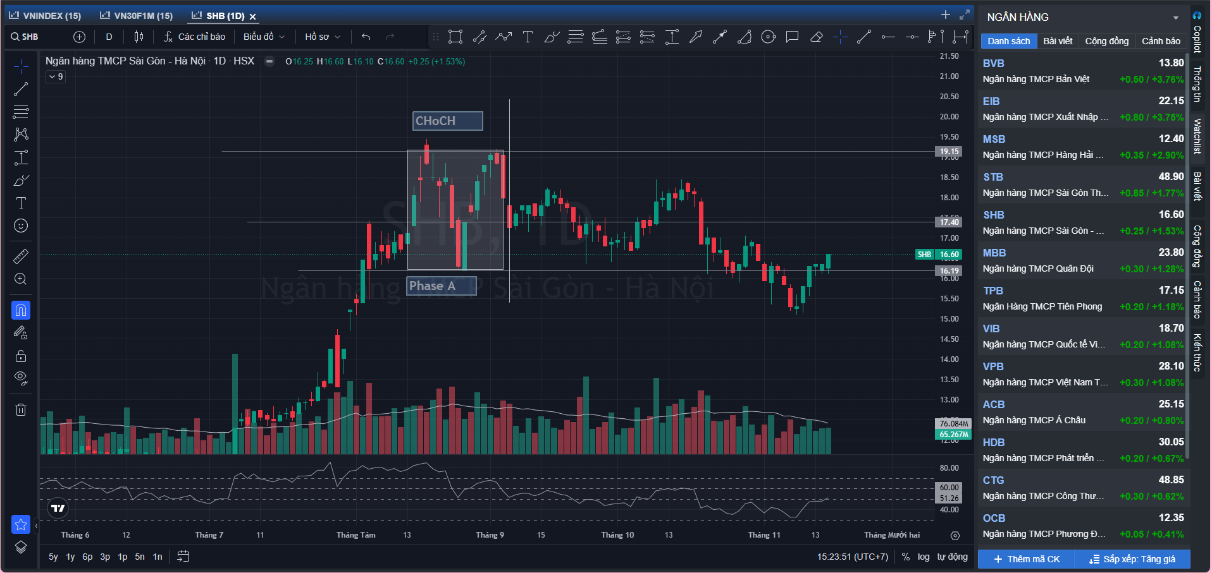Select the trend line tool in left sidebar
Image resolution: width=1212 pixels, height=573 pixels.
click(x=21, y=89)
